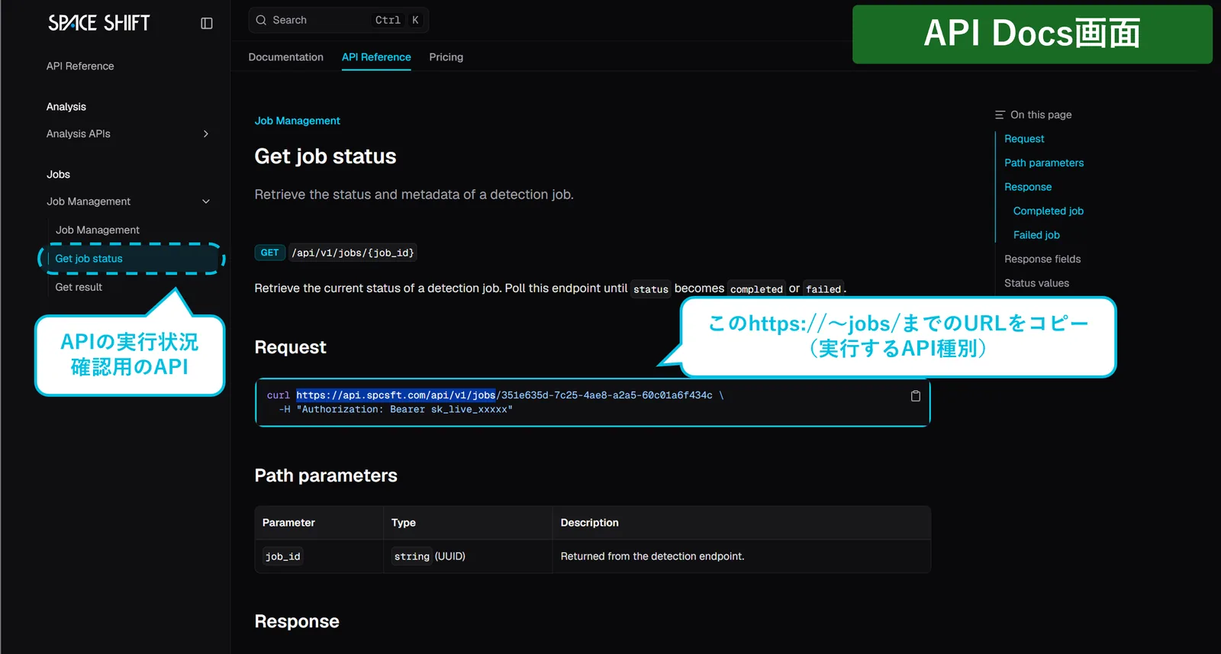This screenshot has height=654, width=1221.
Task: Click the Response heading
Action: click(x=297, y=621)
